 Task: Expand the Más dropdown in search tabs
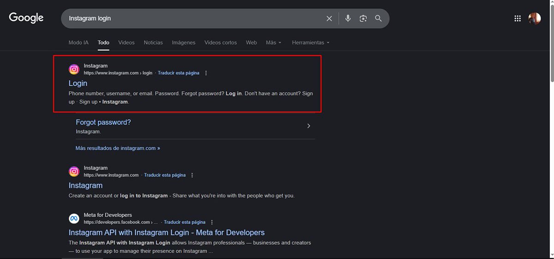pos(273,42)
